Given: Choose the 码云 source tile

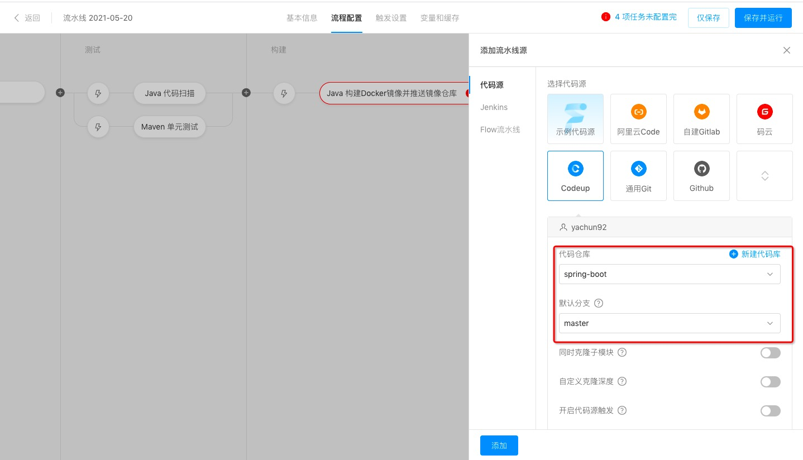Looking at the screenshot, I should 764,119.
